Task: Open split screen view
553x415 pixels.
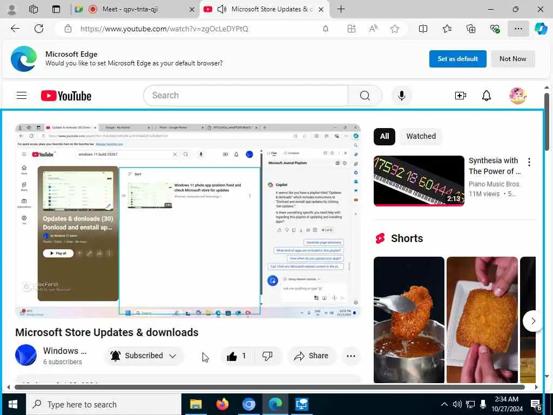Action: [x=423, y=29]
